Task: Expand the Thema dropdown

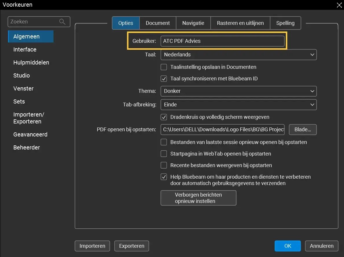Action: pos(238,91)
